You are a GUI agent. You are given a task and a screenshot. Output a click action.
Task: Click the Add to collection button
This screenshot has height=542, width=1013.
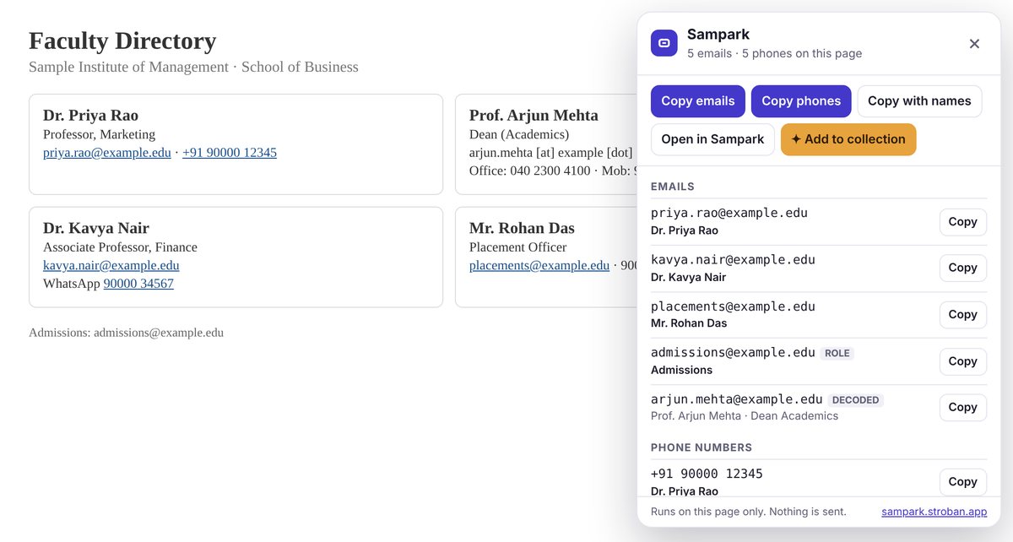[848, 139]
